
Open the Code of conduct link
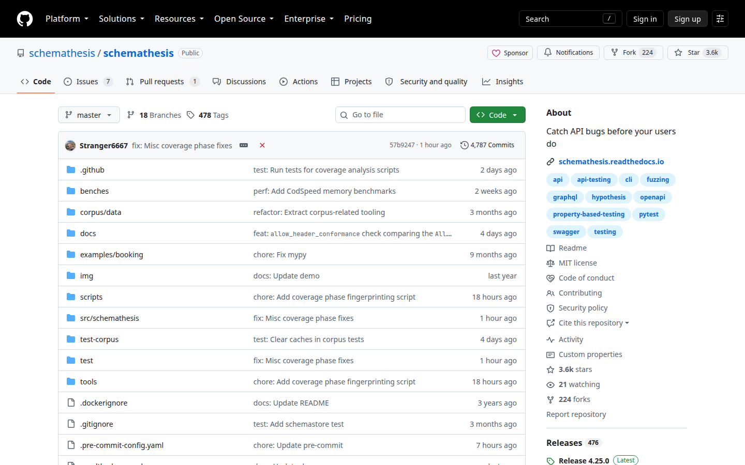(x=580, y=278)
